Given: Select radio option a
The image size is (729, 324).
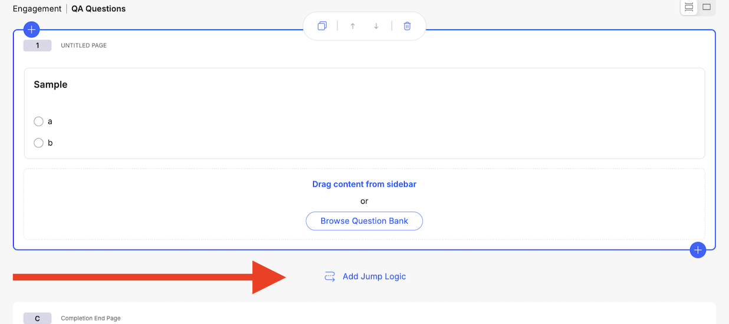Looking at the screenshot, I should coord(39,121).
